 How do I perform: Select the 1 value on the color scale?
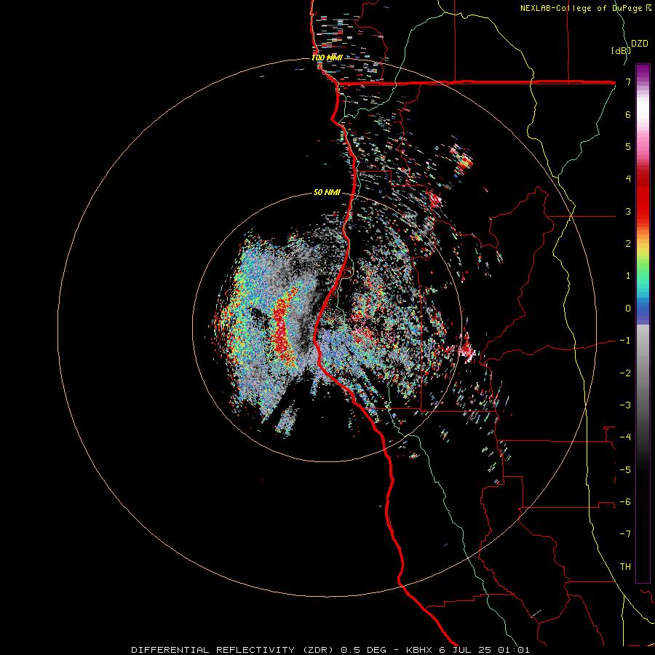[628, 276]
